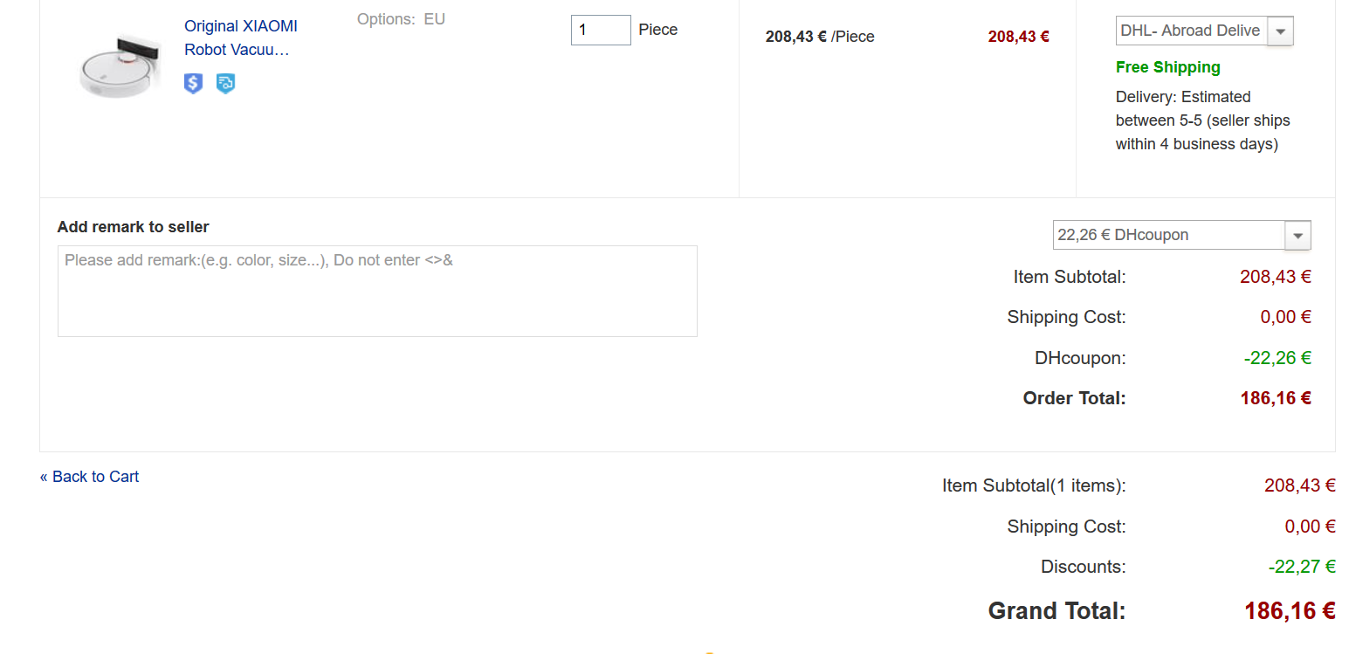This screenshot has height=654, width=1349.
Task: Click the arrow button on the DHcoupon selector
Action: 1297,235
